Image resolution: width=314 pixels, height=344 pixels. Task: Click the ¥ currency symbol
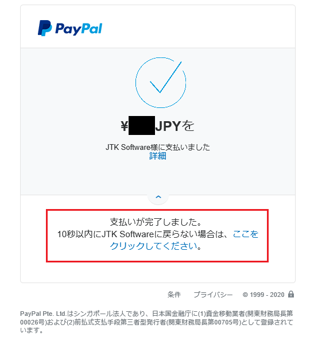[x=125, y=126]
